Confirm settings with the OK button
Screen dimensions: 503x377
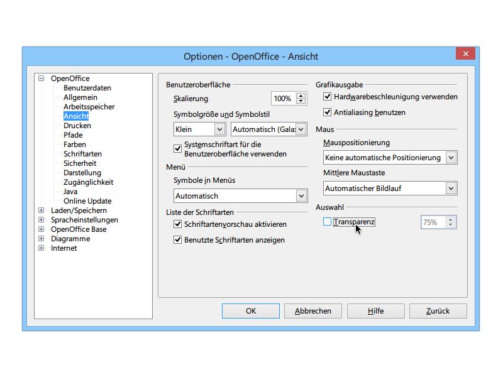(251, 311)
